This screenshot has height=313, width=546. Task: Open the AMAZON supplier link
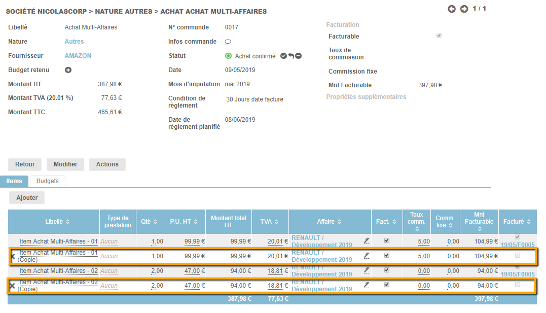[78, 56]
